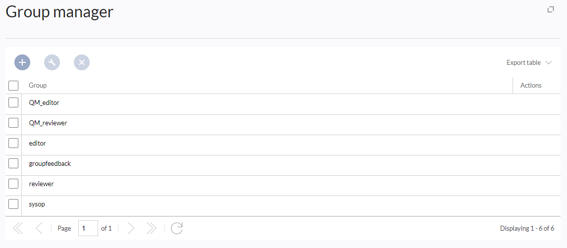Click the add group plus icon
This screenshot has height=248, width=567.
pos(22,62)
